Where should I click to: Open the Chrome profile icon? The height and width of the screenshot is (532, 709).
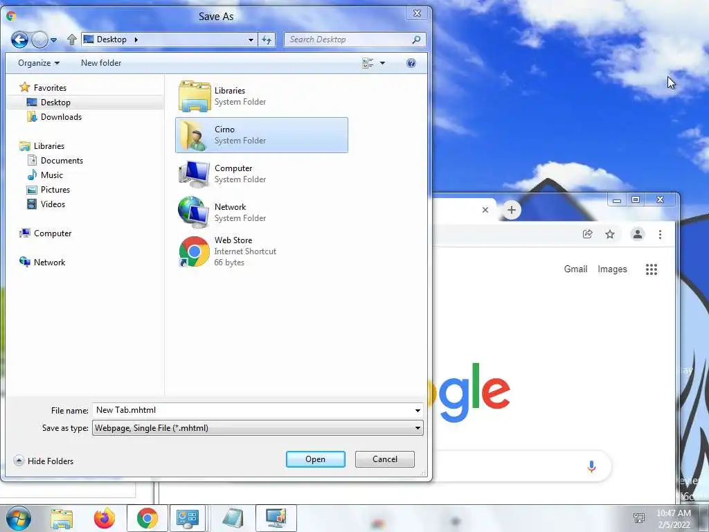638,234
